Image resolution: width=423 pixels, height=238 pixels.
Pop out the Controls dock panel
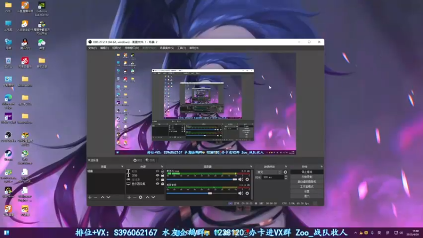321,167
